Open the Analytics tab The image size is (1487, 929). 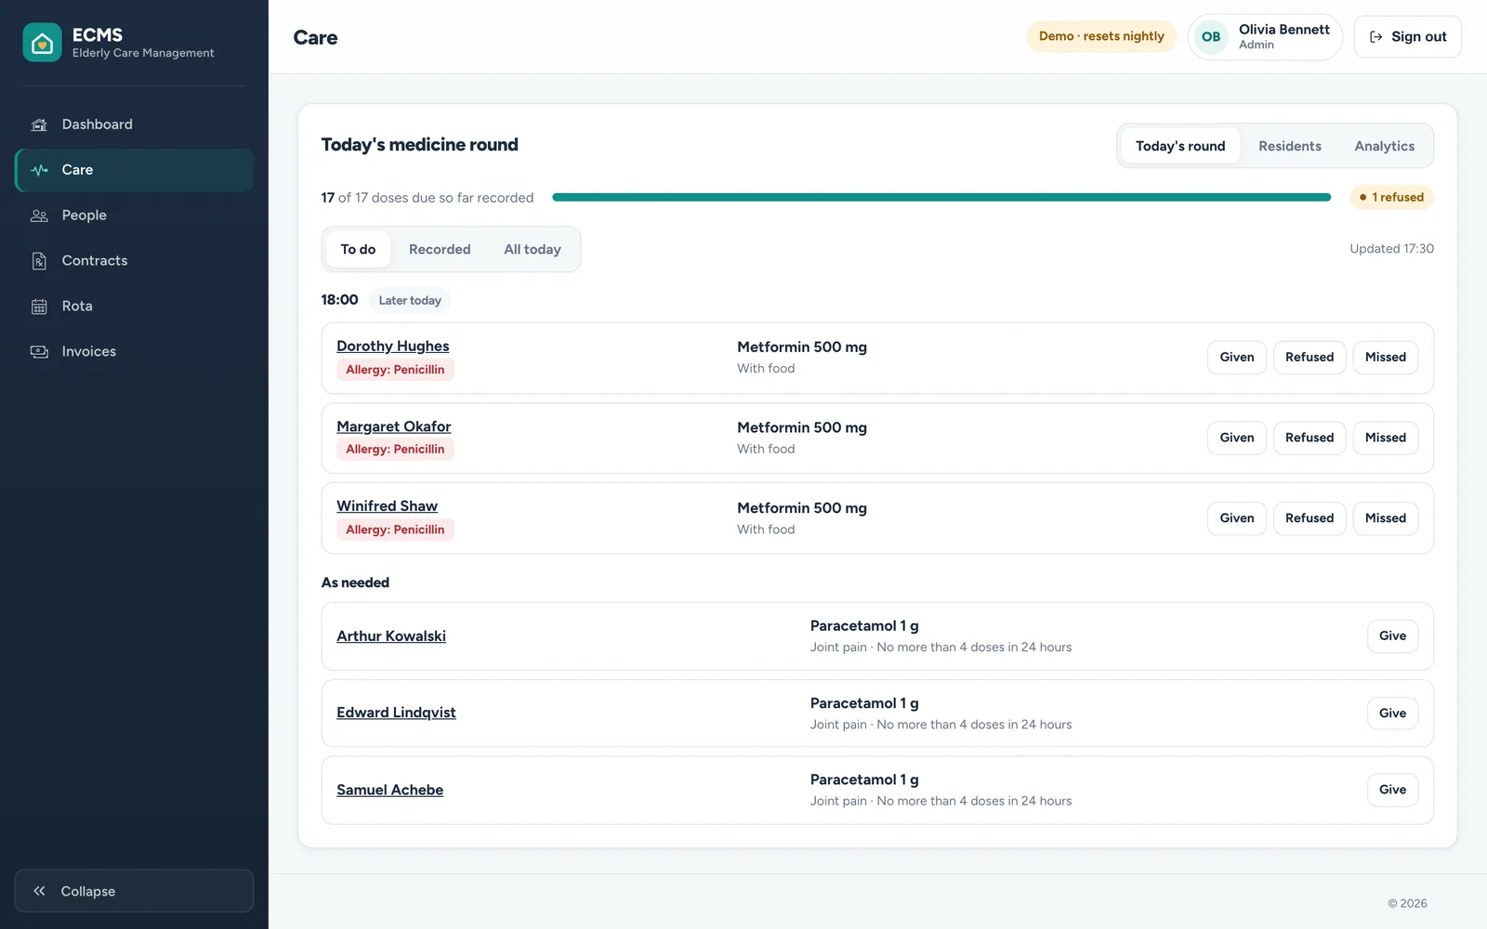point(1384,146)
